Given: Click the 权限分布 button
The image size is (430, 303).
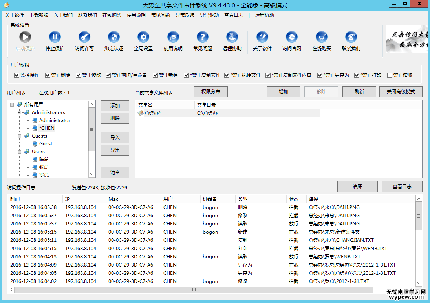Looking at the screenshot, I should [211, 92].
